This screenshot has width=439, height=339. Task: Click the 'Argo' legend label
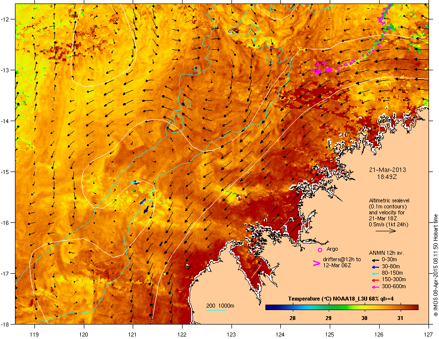332,249
